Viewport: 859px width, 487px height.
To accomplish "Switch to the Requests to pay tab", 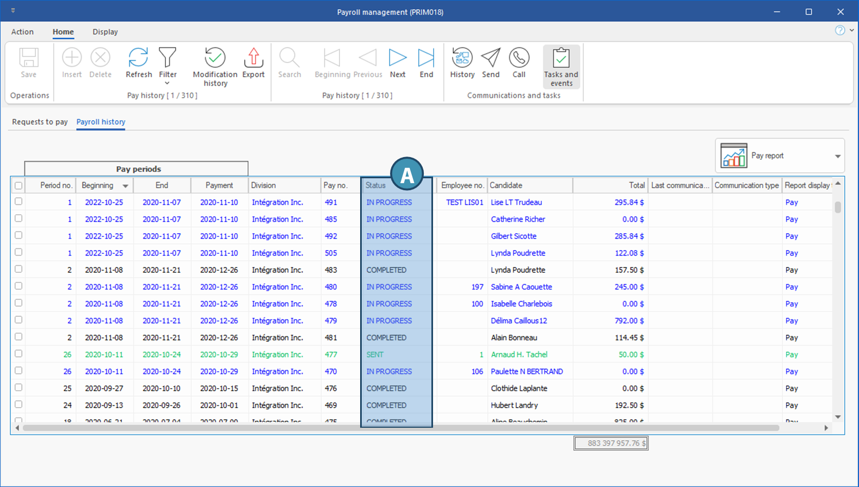I will 40,122.
